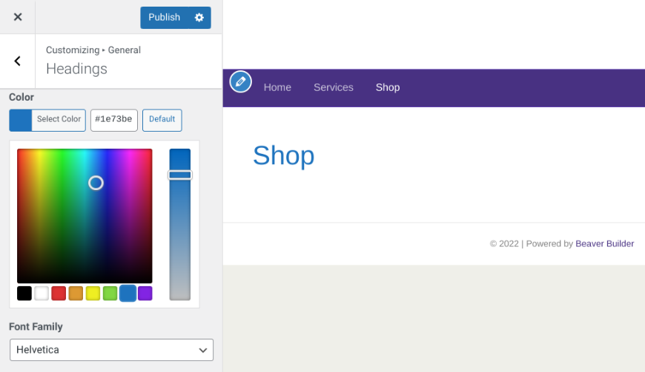Open the Font Family Helvetica dropdown

coord(111,350)
